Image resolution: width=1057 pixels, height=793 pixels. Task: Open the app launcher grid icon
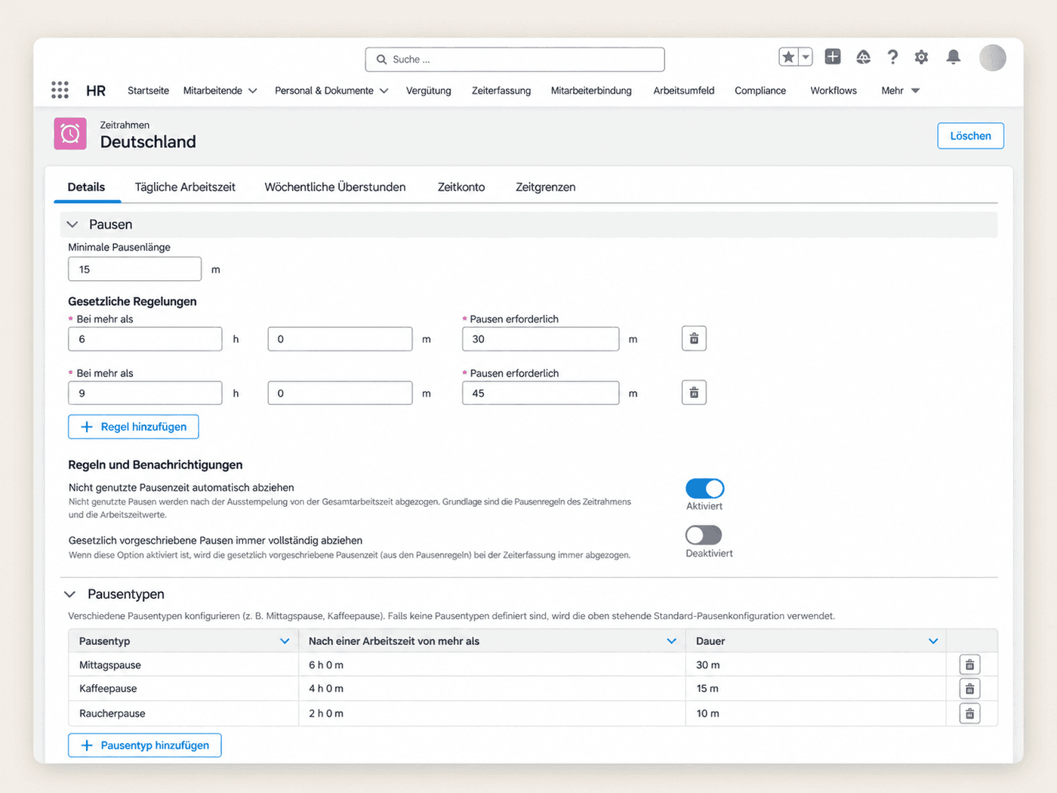point(60,90)
